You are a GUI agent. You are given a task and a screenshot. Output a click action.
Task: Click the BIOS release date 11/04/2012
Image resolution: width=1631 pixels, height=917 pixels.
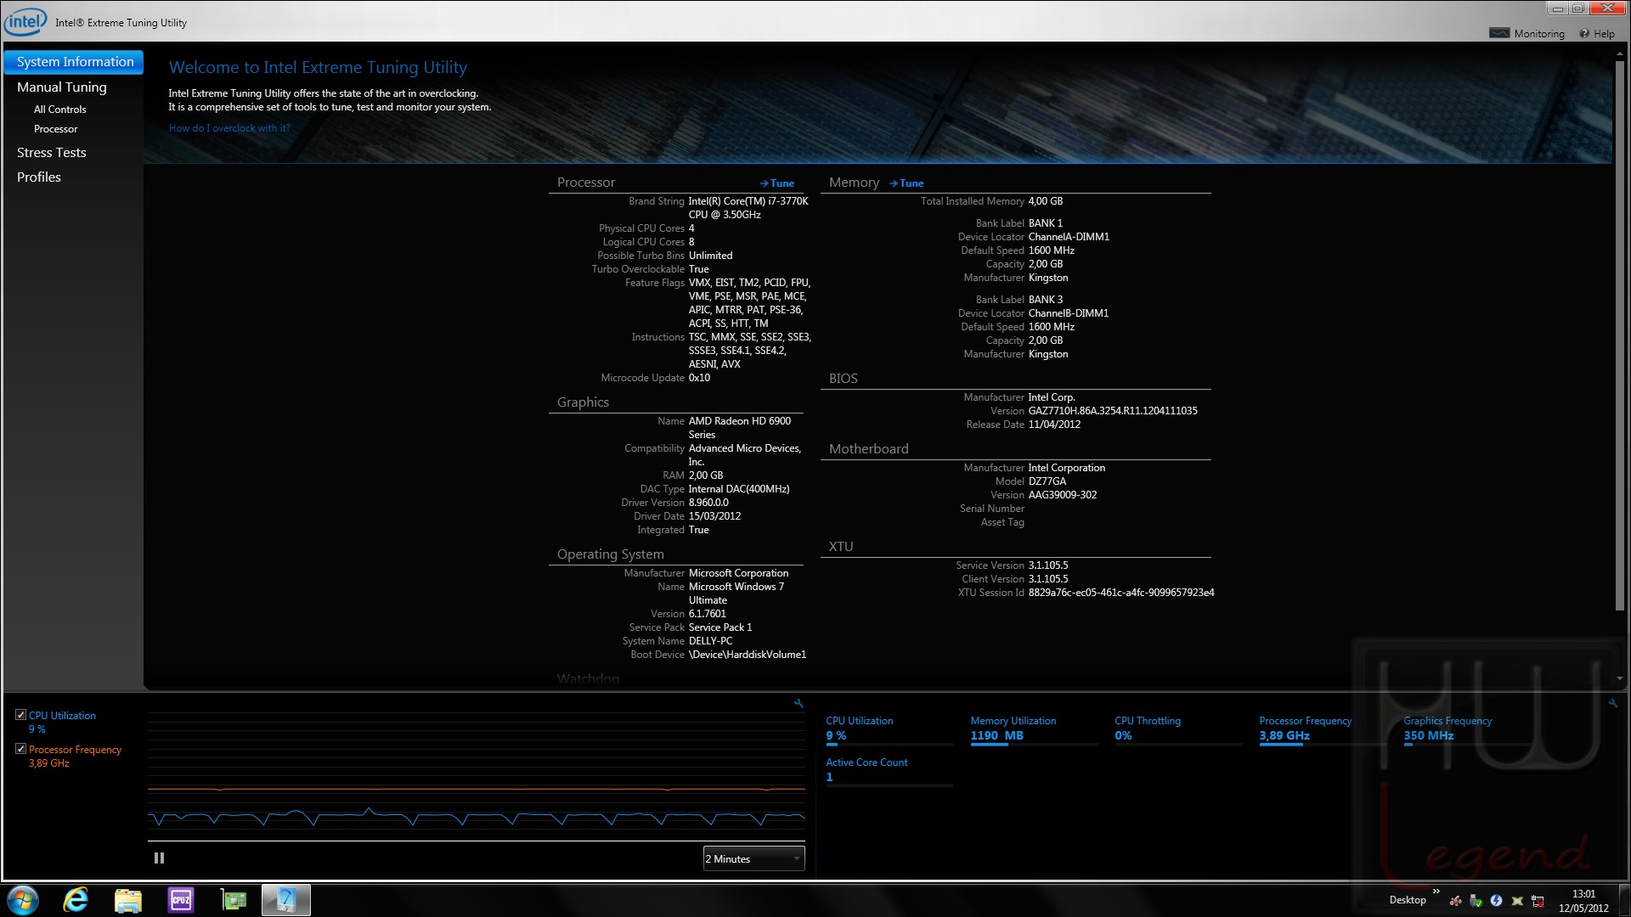coord(1054,425)
